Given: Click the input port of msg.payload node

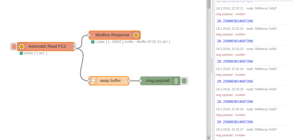Looking at the screenshot, I should pyautogui.click(x=140, y=81).
